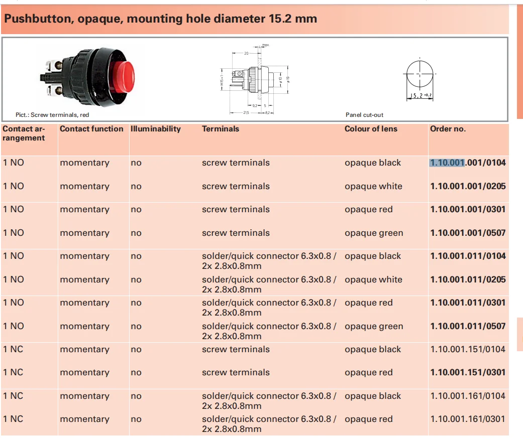
Task: Click "opaque red" in the 1.10.001.151/0301 row
Action: coord(369,372)
